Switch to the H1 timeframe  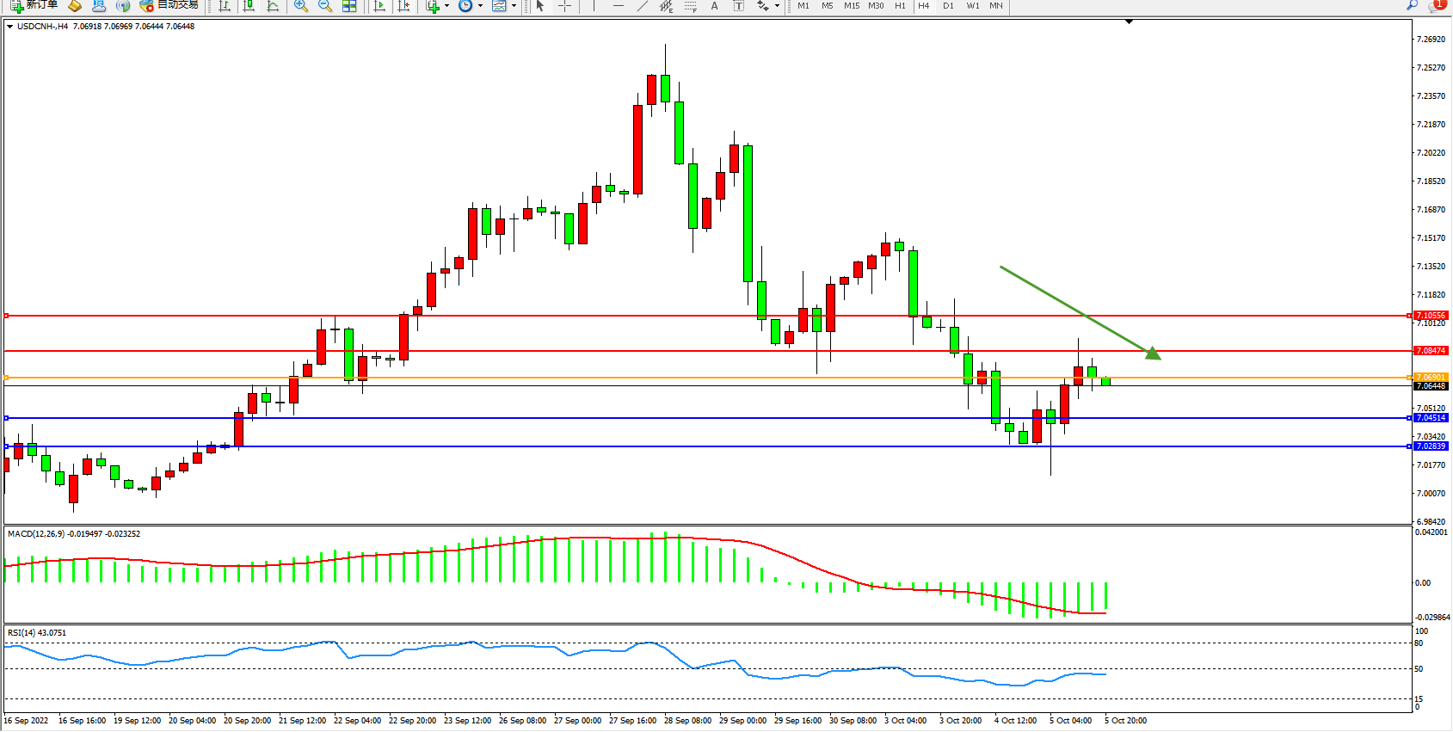point(900,6)
